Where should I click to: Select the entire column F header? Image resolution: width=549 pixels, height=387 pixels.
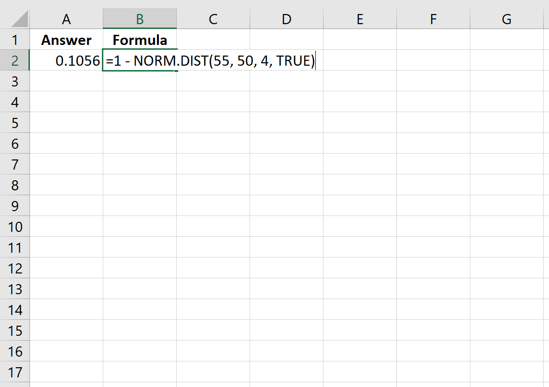433,19
